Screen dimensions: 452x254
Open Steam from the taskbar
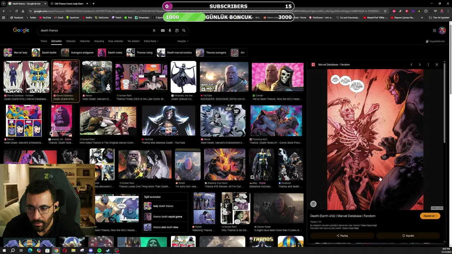(108, 250)
